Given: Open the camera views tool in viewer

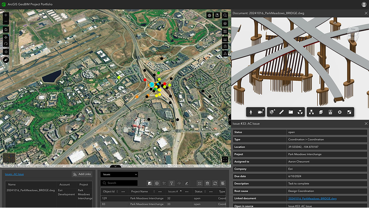Looking at the screenshot, I should (260, 112).
